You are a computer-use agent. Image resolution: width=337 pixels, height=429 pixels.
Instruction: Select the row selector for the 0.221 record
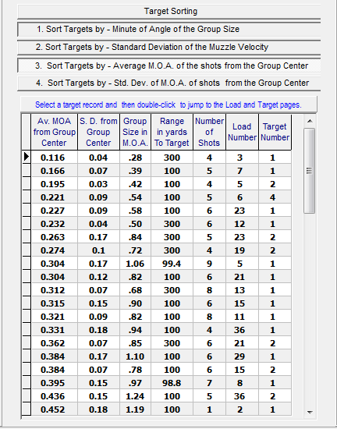[x=27, y=197]
